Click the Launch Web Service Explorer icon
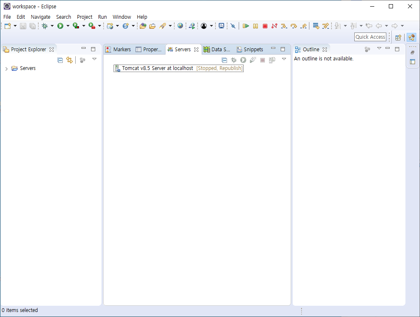The height and width of the screenshot is (317, 420). click(192, 26)
